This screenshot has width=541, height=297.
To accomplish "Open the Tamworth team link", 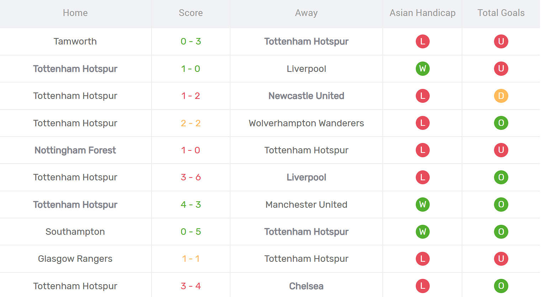I will coord(75,41).
